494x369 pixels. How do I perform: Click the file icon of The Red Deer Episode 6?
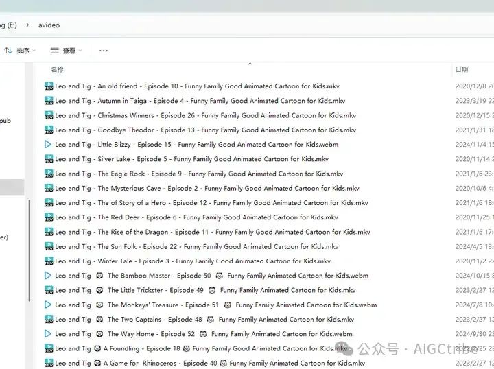point(49,217)
